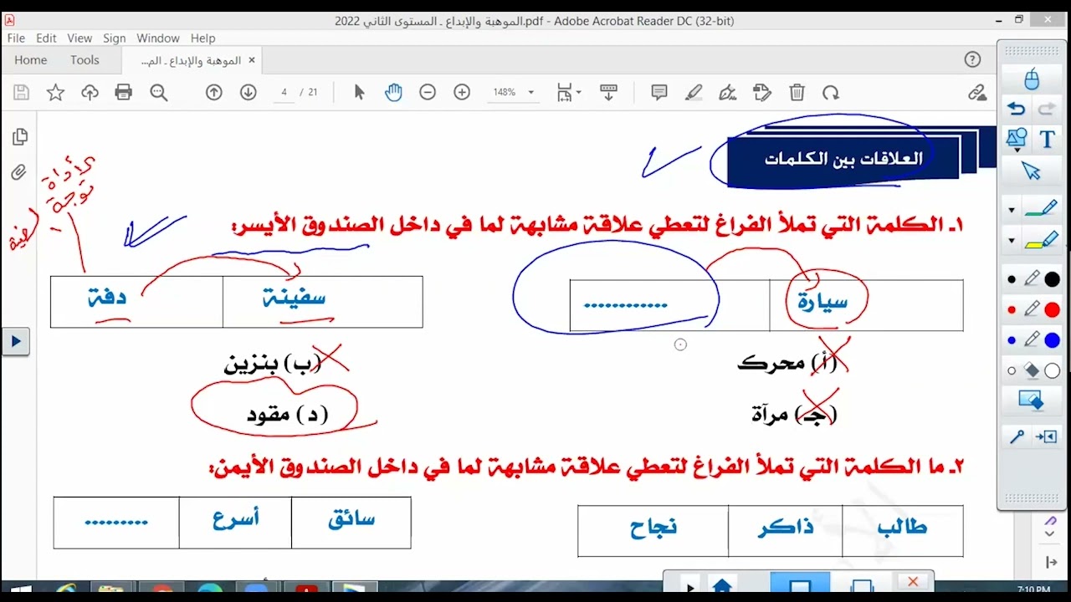Open the shapes tool dropdown

pyautogui.click(x=1017, y=140)
